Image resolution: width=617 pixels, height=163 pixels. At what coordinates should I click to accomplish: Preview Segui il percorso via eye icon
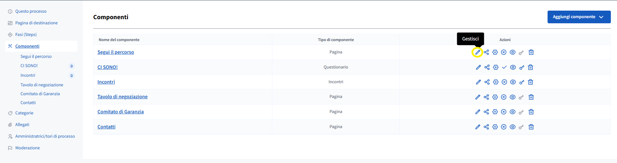coord(512,52)
